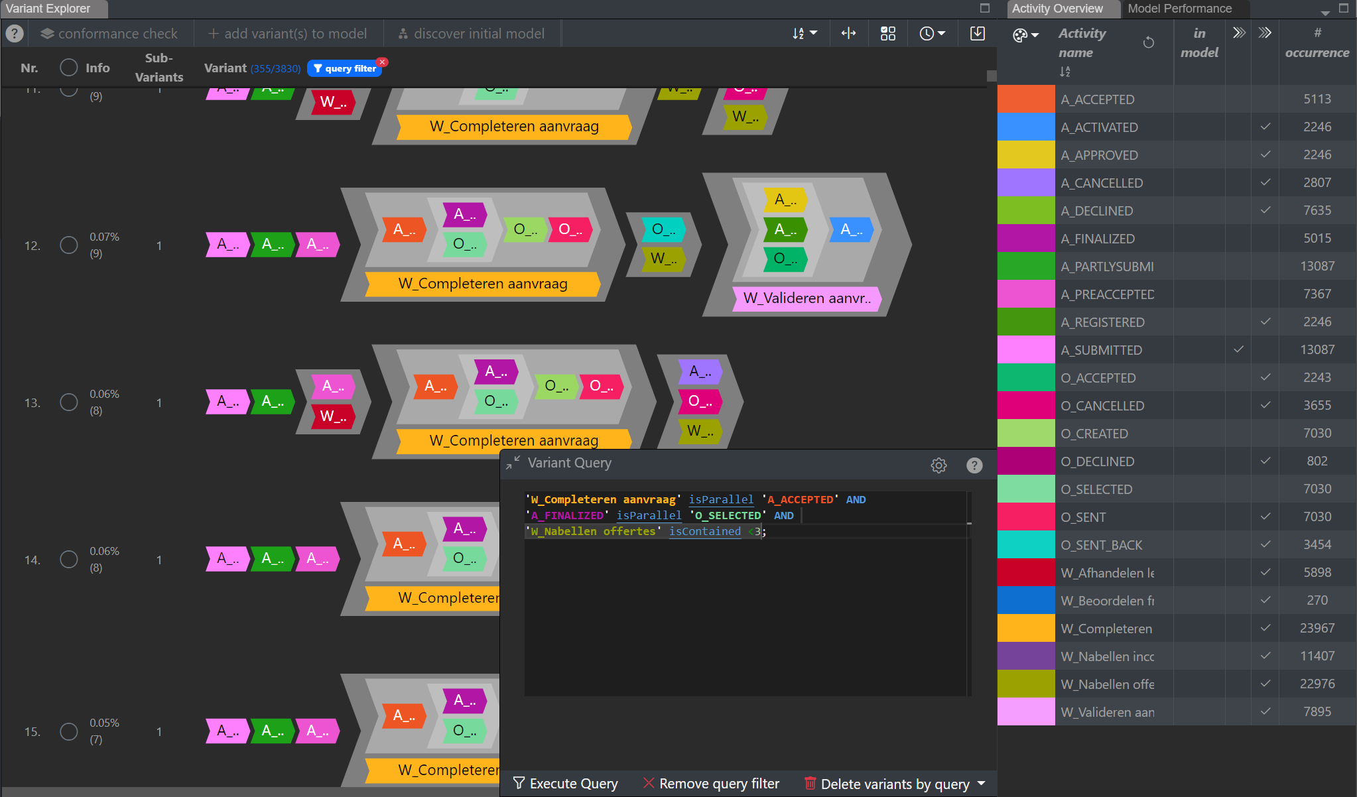Select radio button for variant 12
The image size is (1357, 797).
coord(69,245)
